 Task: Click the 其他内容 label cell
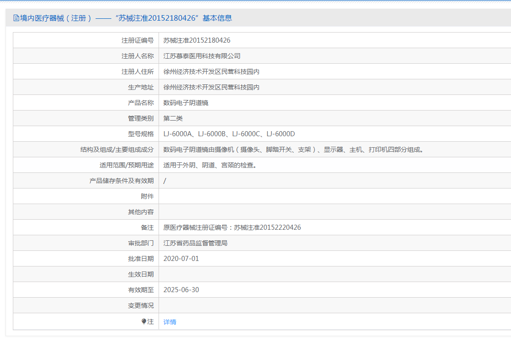click(x=86, y=212)
